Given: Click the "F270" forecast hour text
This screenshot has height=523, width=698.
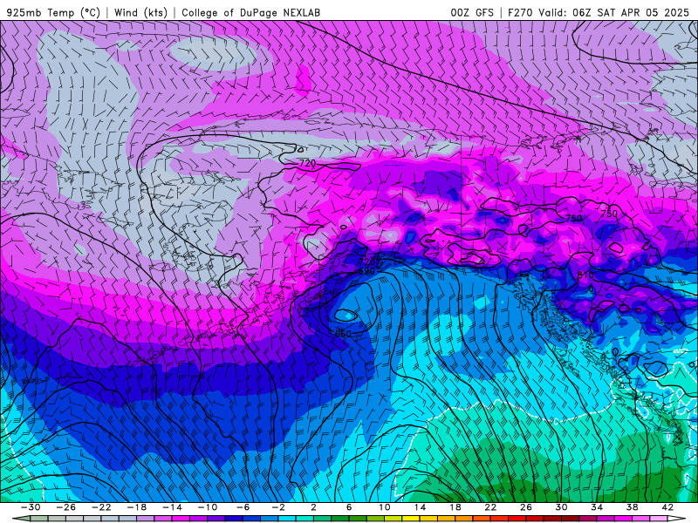Looking at the screenshot, I should coord(520,12).
